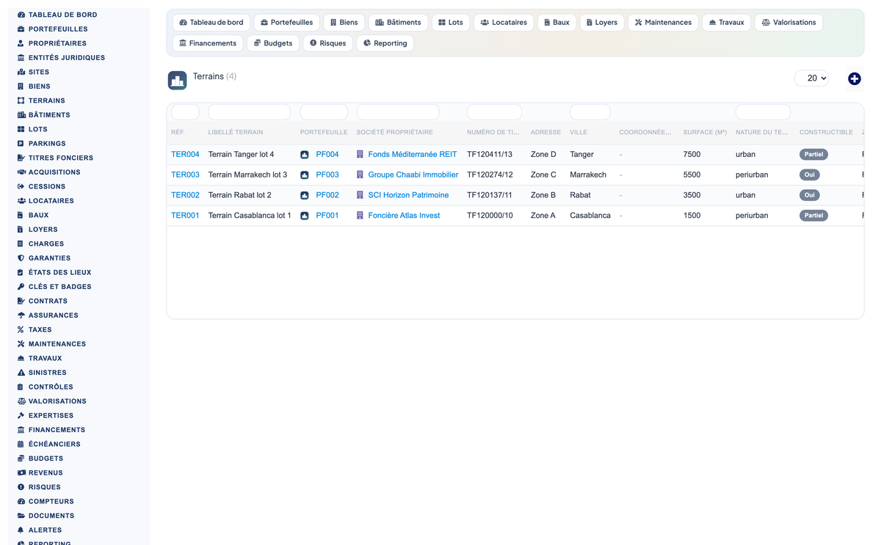
Task: Open the Biens top tab
Action: coord(344,23)
